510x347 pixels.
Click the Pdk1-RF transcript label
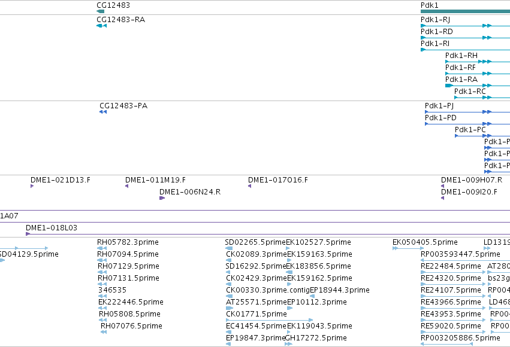(460, 68)
